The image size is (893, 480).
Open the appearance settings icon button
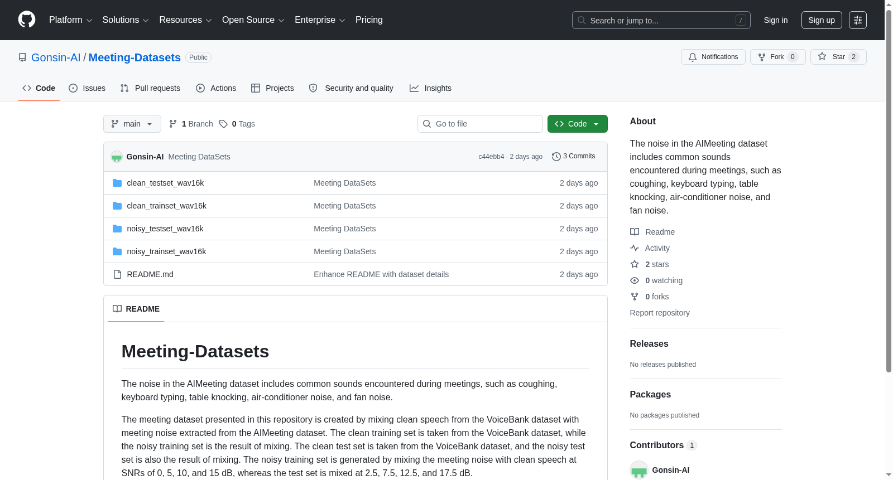coord(858,20)
